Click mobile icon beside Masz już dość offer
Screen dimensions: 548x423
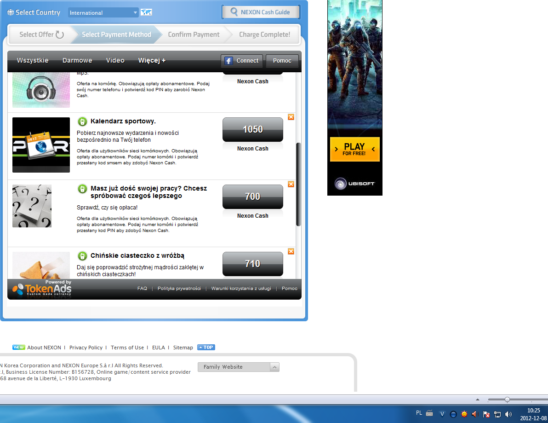pyautogui.click(x=82, y=189)
